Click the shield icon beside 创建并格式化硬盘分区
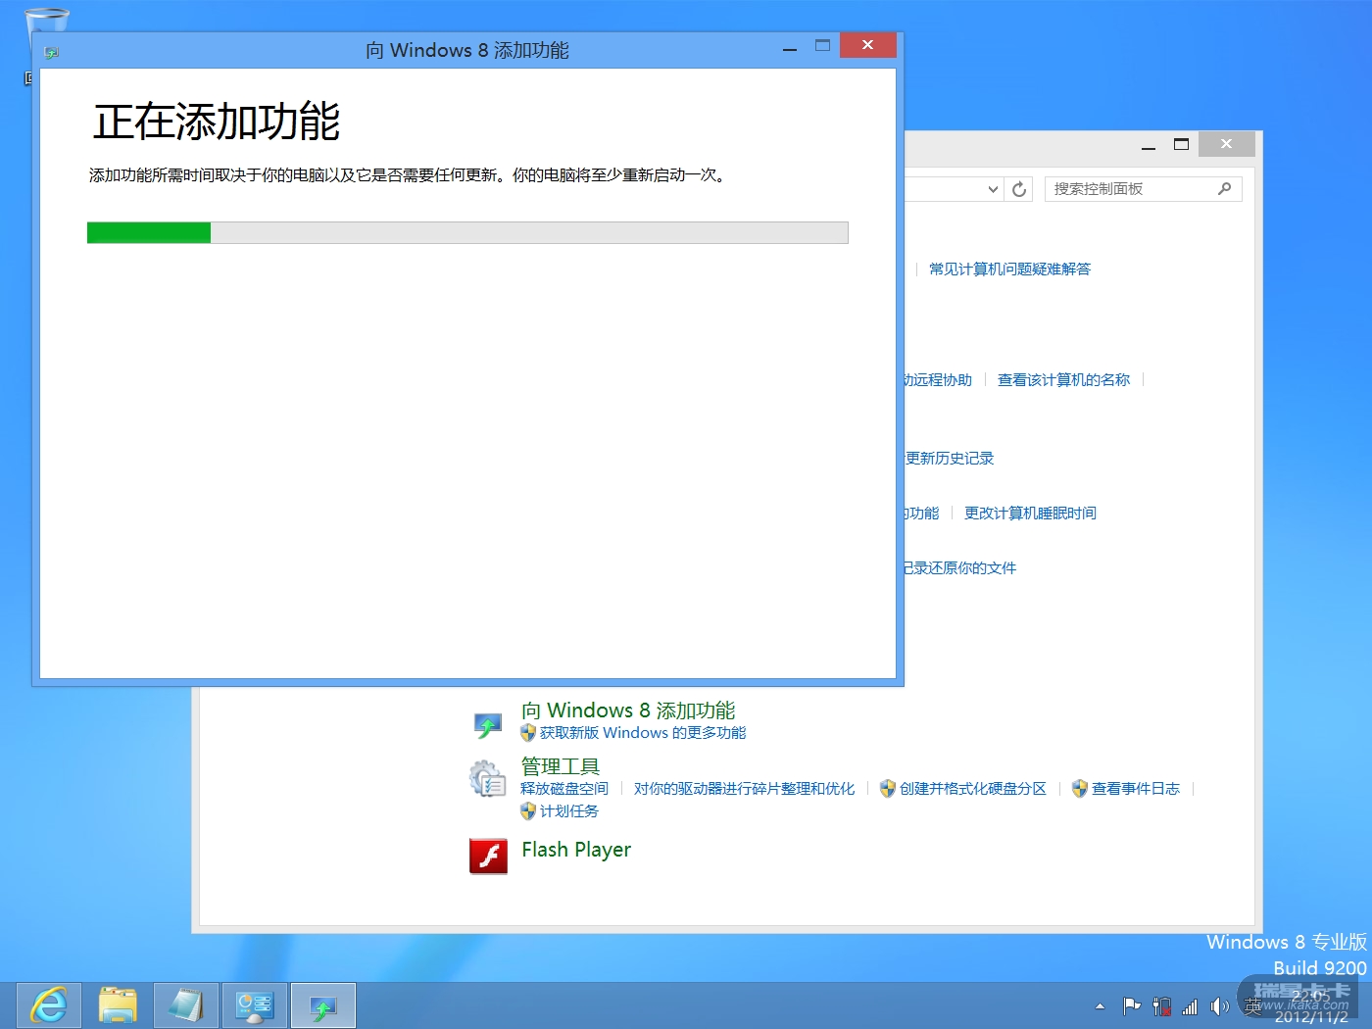This screenshot has width=1372, height=1029. click(x=888, y=789)
